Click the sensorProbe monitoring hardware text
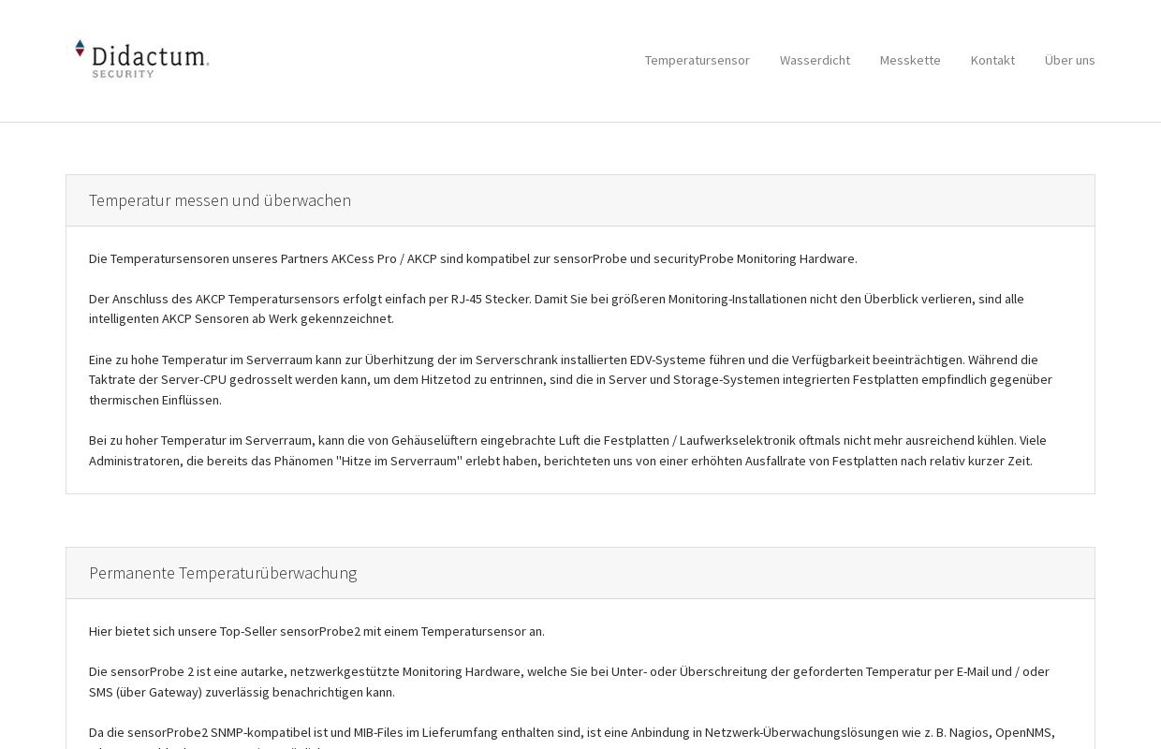Screen dimensions: 1161x749 [x=590, y=259]
